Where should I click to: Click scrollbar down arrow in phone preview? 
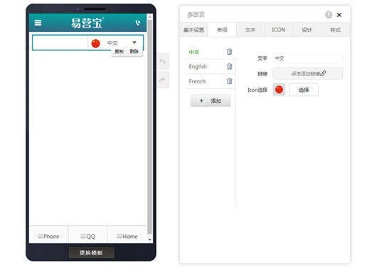149,239
